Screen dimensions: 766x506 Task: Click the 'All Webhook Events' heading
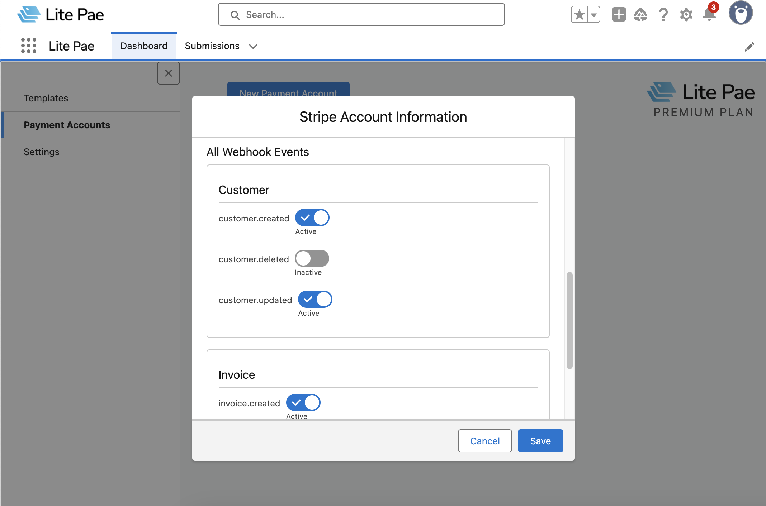tap(257, 152)
